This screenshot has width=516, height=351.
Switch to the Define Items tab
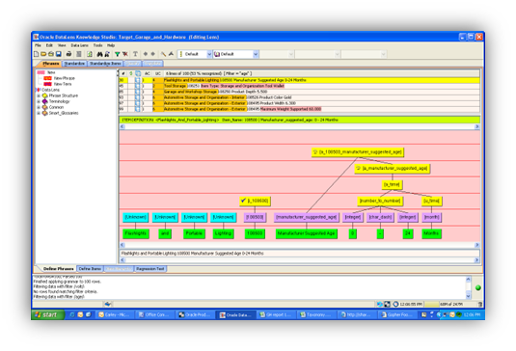coord(90,269)
